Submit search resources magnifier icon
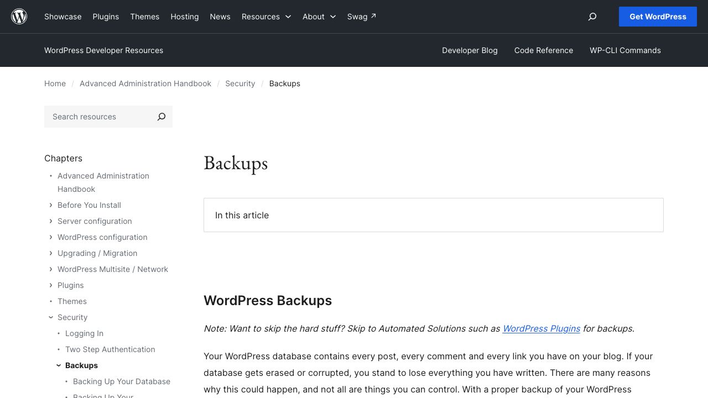Image resolution: width=708 pixels, height=398 pixels. click(162, 117)
